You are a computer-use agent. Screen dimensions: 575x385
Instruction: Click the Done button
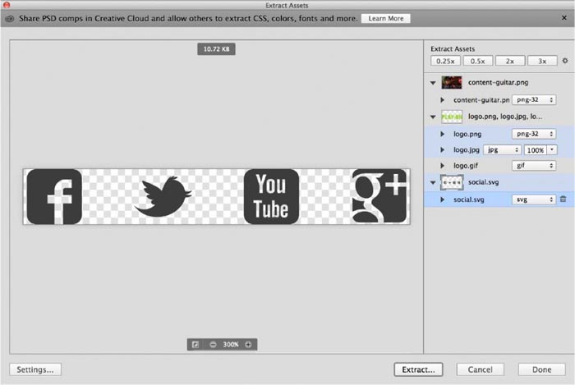541,369
